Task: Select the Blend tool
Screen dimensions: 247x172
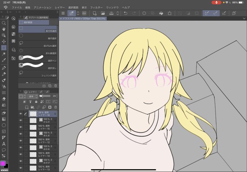Action: pos(4,105)
